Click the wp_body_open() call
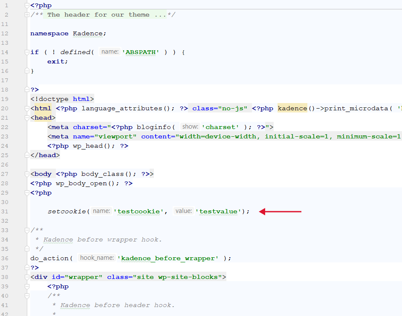The height and width of the screenshot is (316, 402). [85, 184]
